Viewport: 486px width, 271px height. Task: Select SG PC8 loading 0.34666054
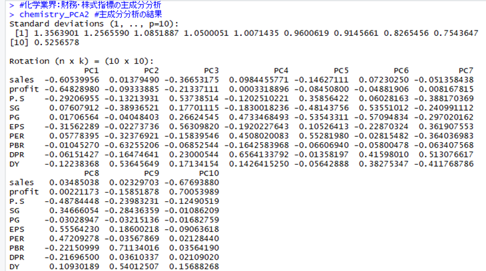tap(74, 211)
